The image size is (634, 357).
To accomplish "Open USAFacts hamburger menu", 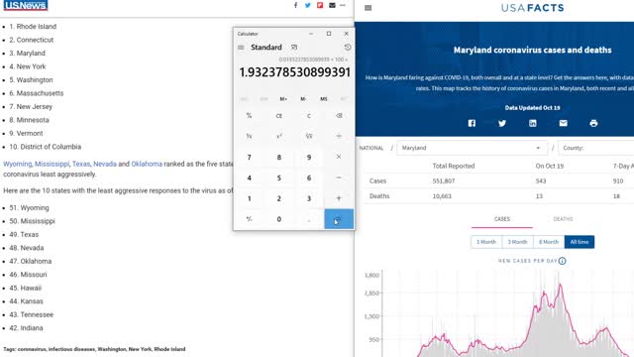I will [368, 8].
